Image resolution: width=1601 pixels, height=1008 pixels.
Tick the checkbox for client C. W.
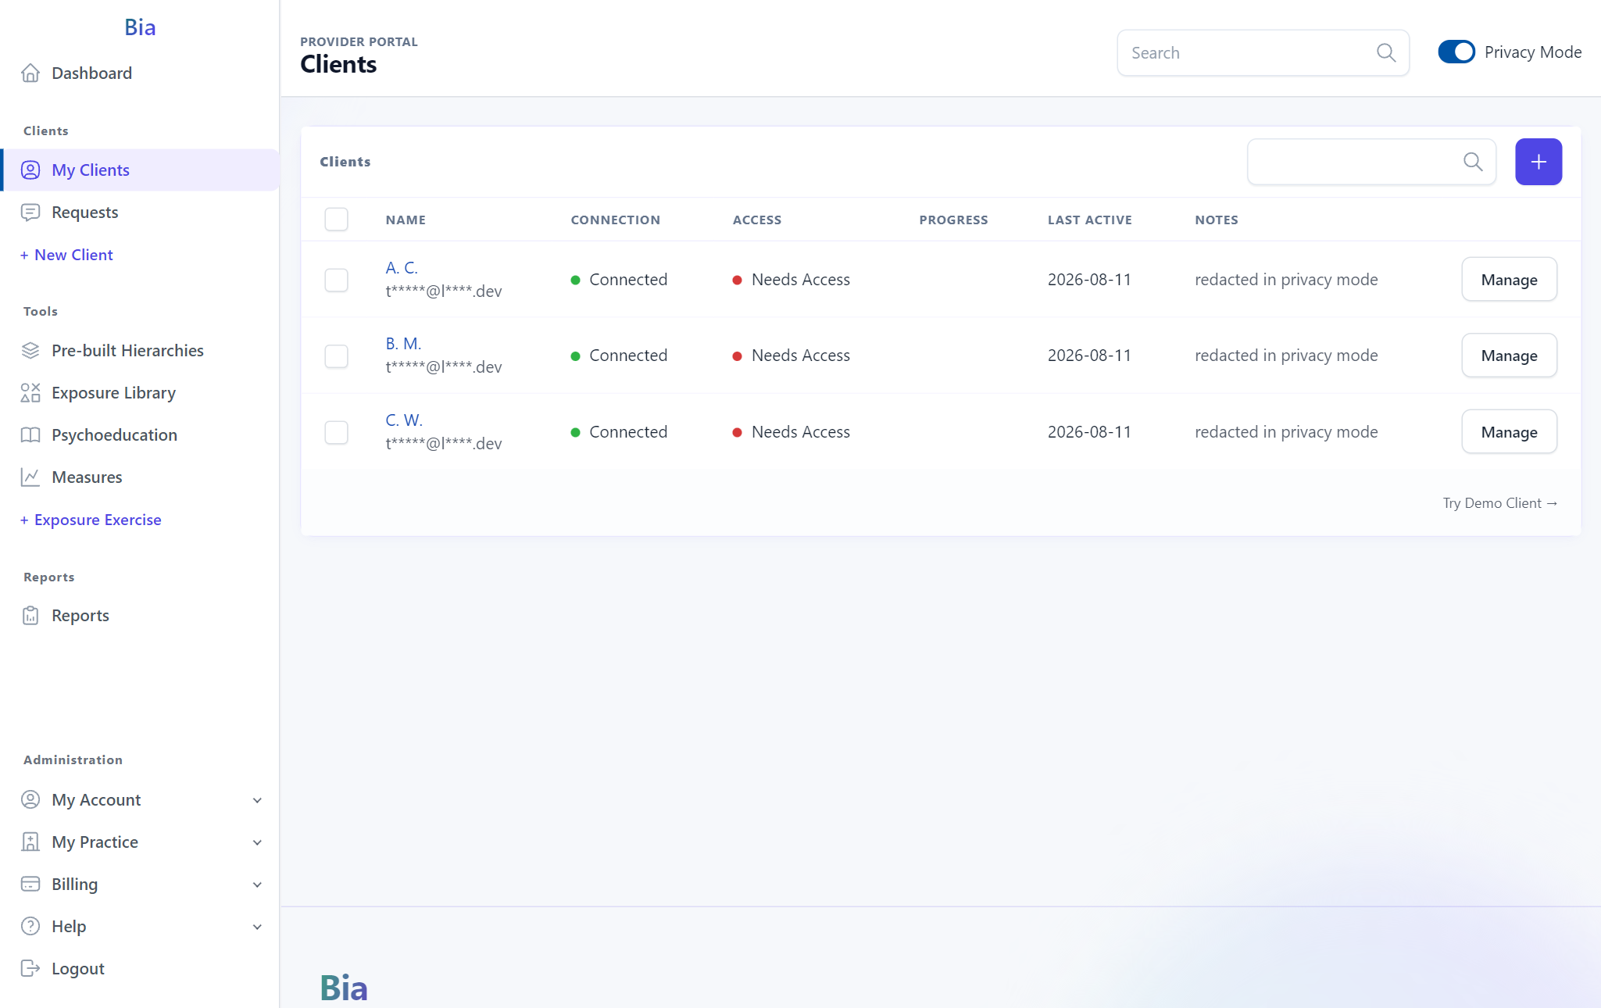coord(336,432)
